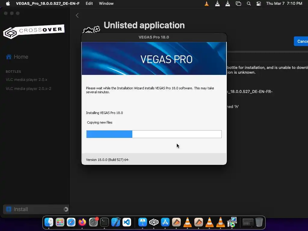The width and height of the screenshot is (308, 231).
Task: Open Spotlight search in the menu bar
Action: point(249,4)
